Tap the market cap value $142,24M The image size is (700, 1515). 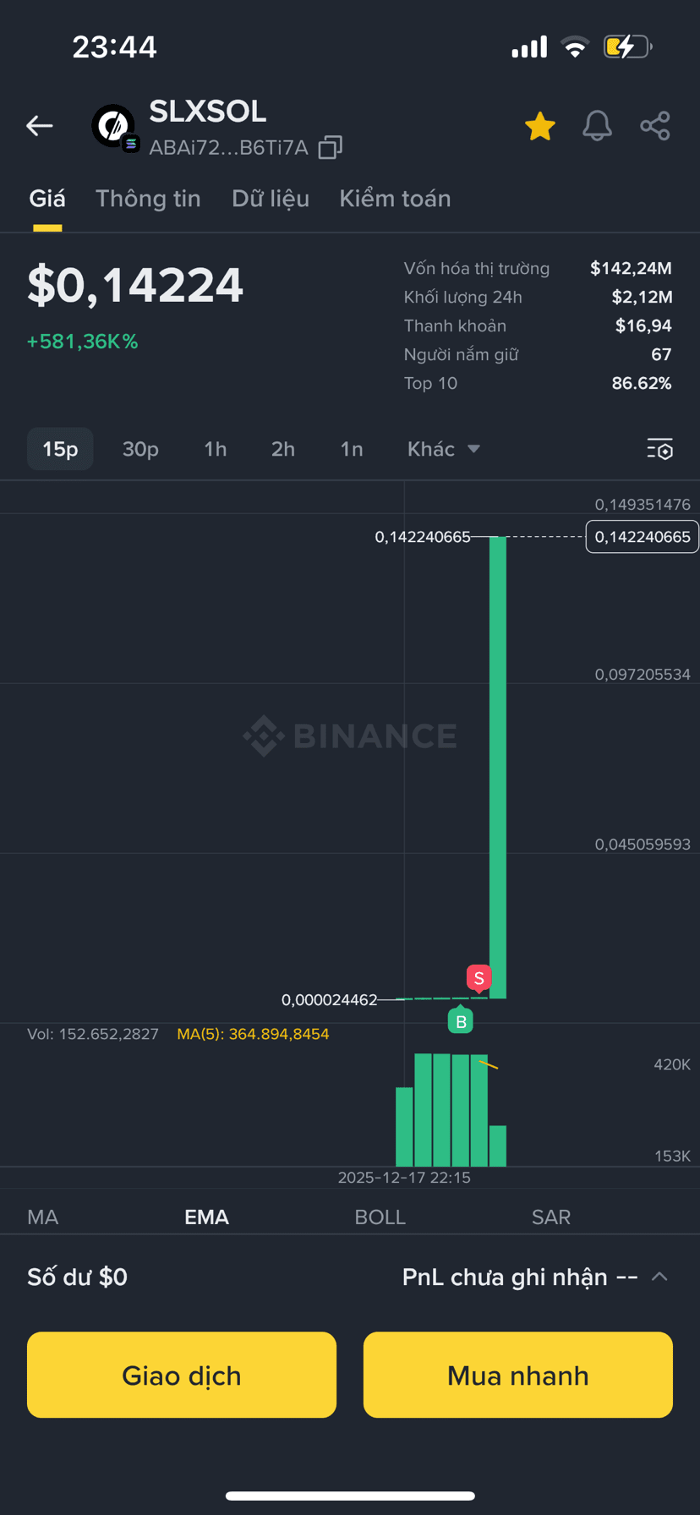click(x=631, y=268)
